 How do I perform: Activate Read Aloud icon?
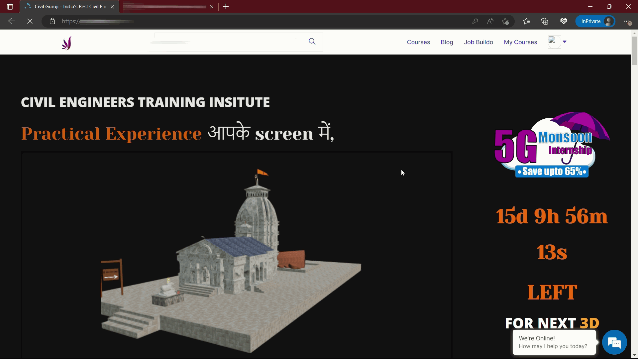(490, 21)
